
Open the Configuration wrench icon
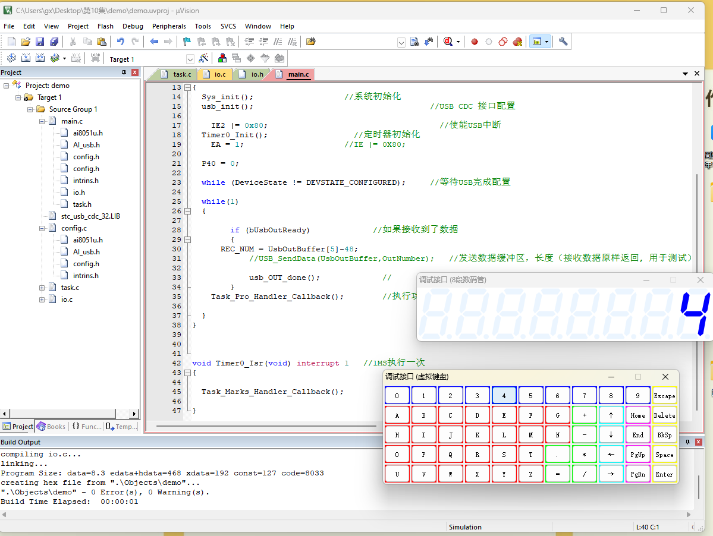click(x=563, y=42)
